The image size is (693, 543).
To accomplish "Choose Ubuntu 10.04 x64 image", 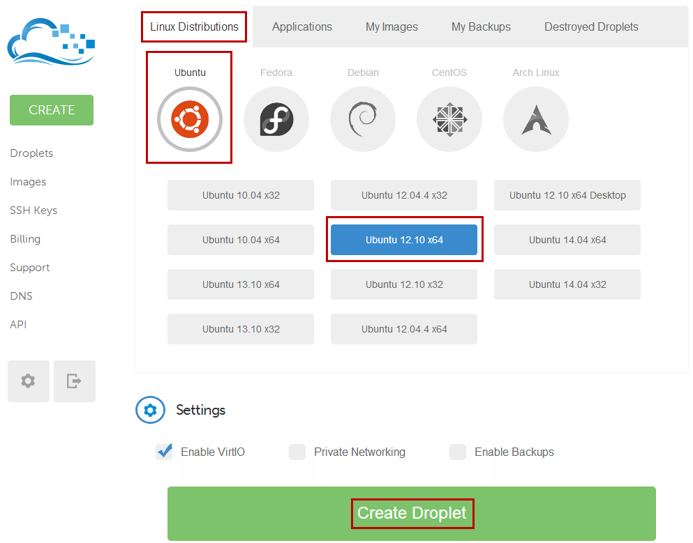I will [241, 240].
